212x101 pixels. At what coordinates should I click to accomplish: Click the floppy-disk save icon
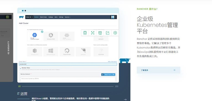(100, 33)
